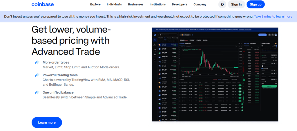297x131 pixels.
Task: Click the bars icon beside One unified balance
Action: (x=37, y=92)
